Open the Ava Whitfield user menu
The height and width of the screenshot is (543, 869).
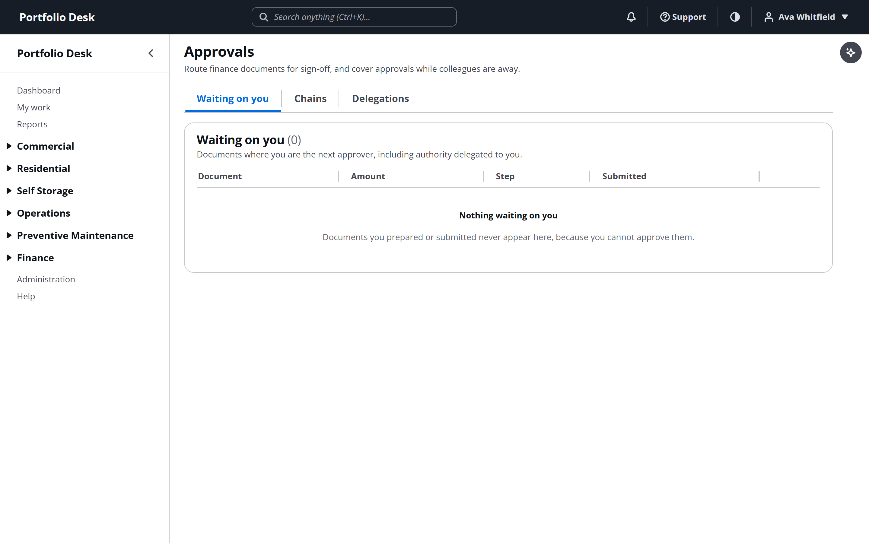[806, 17]
